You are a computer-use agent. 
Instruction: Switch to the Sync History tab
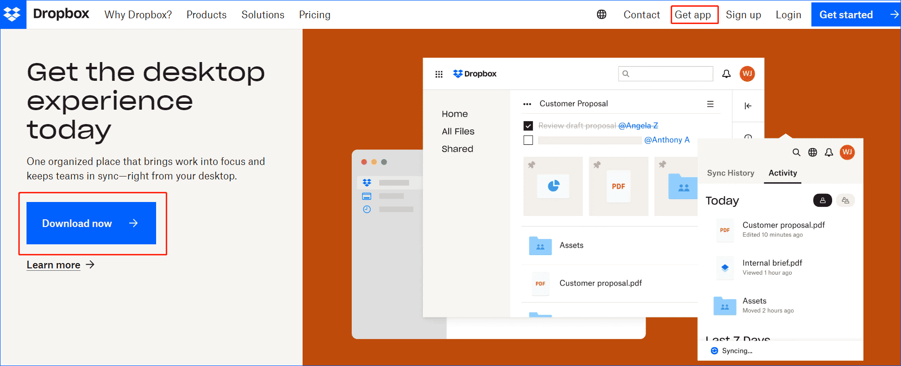(730, 173)
